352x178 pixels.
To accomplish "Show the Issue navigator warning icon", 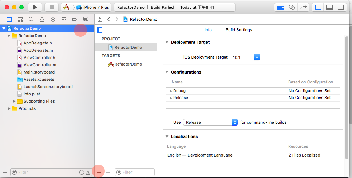I will [x=42, y=19].
